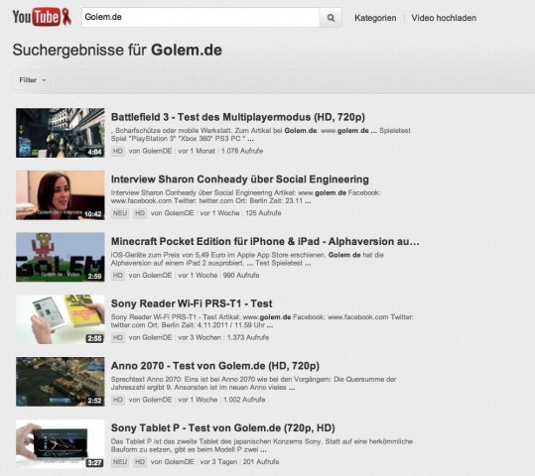Click '1.002 Aufrufe' view count
535x476 pixels.
click(x=244, y=400)
